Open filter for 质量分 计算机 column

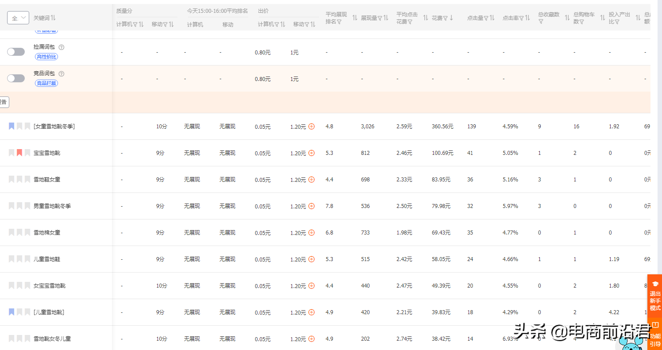135,24
